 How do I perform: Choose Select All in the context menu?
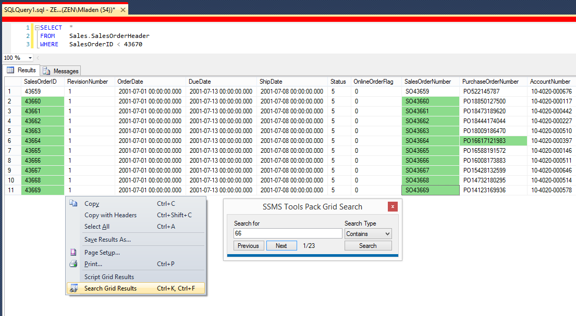(x=97, y=227)
